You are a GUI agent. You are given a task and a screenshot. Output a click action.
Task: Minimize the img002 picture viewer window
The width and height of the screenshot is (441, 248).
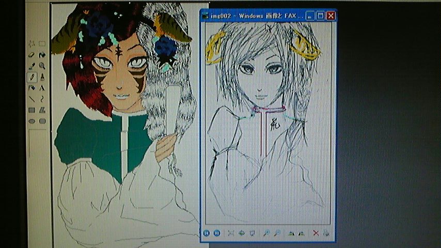(x=310, y=16)
